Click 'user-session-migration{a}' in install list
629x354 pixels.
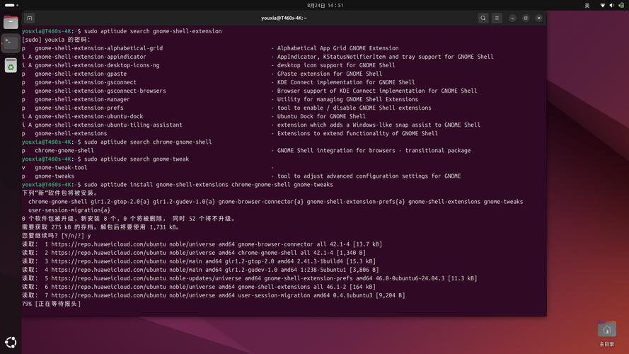point(69,210)
